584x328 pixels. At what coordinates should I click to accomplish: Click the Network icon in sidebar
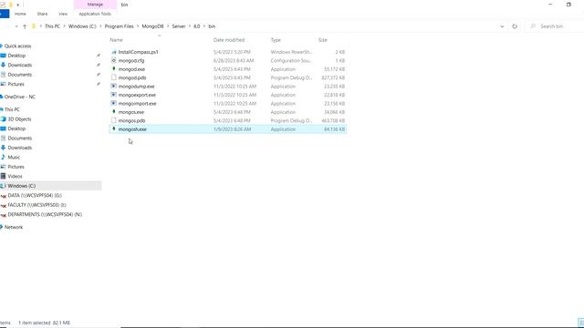coord(2,227)
